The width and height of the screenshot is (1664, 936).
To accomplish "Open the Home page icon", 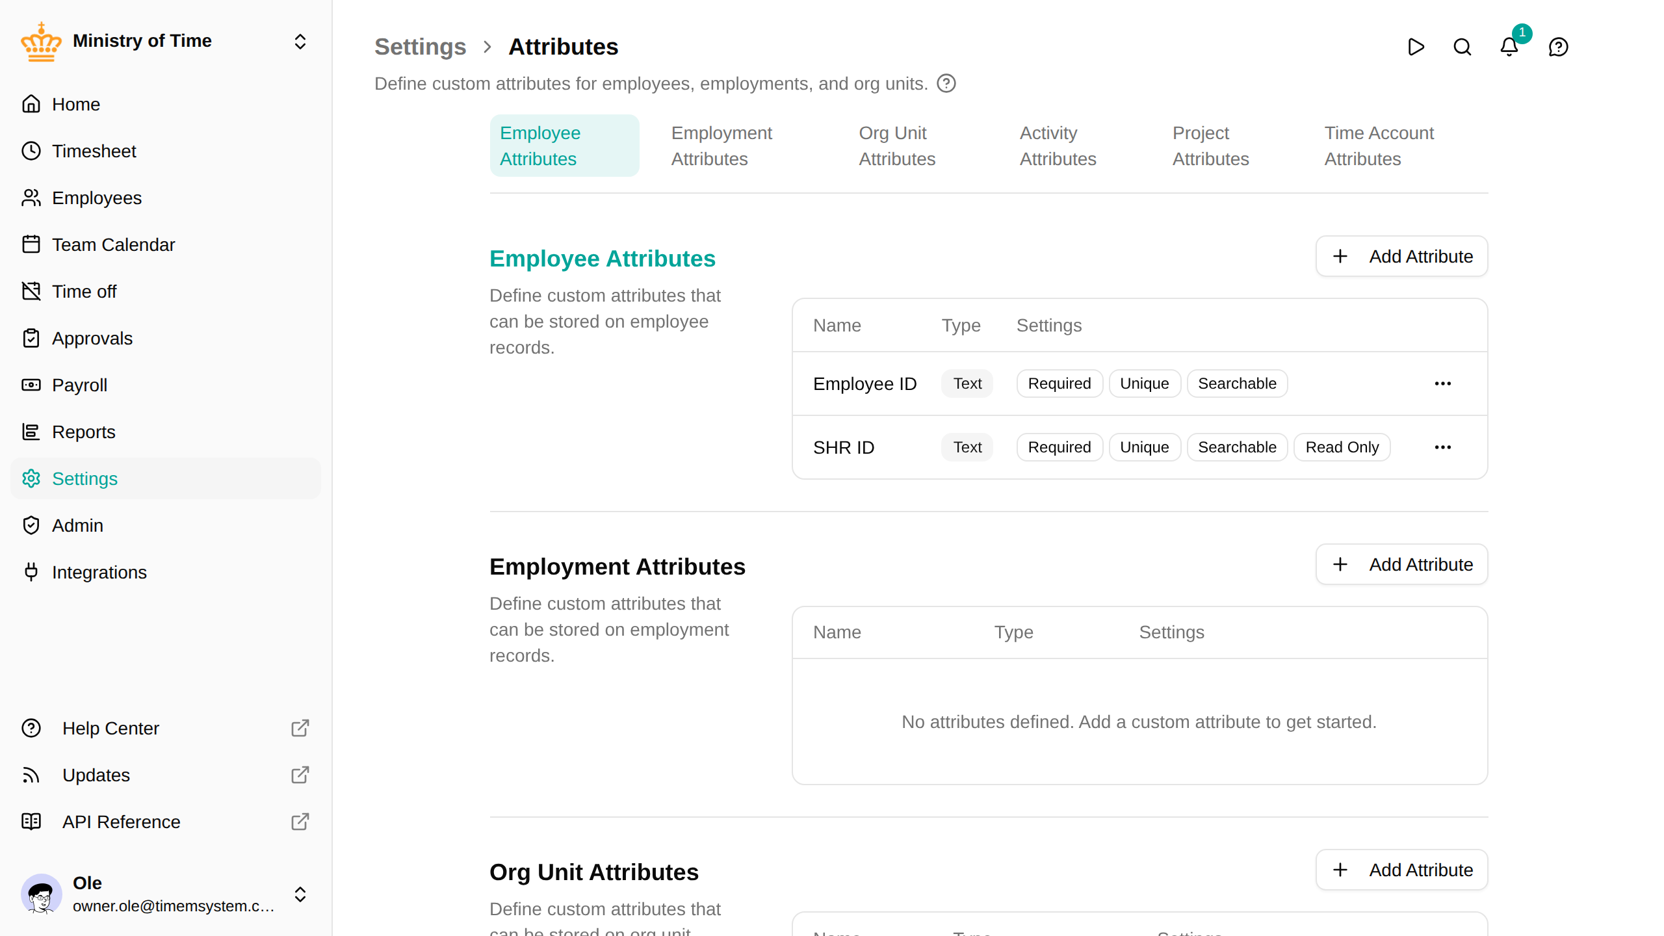I will (x=31, y=104).
